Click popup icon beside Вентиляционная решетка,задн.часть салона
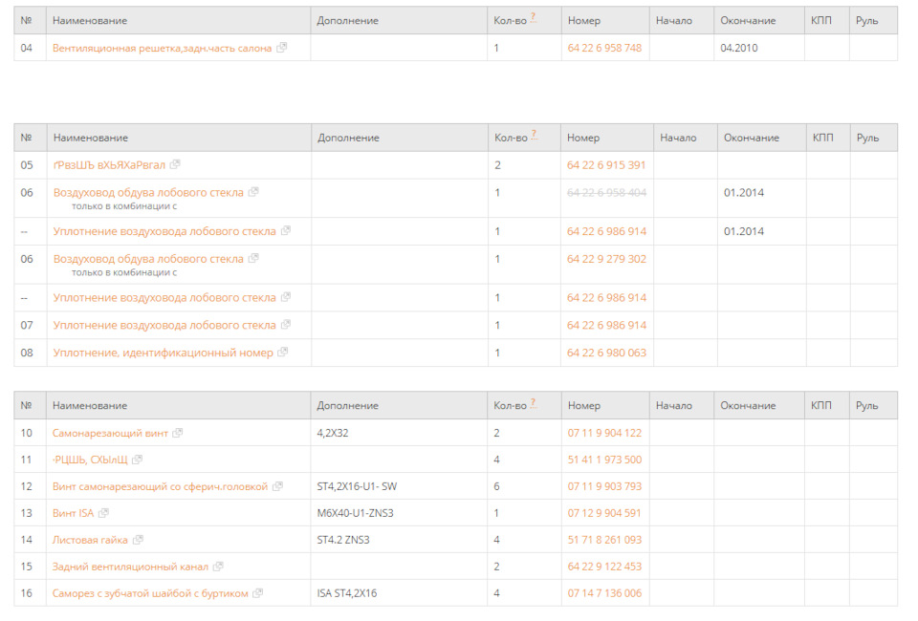 coord(282,48)
